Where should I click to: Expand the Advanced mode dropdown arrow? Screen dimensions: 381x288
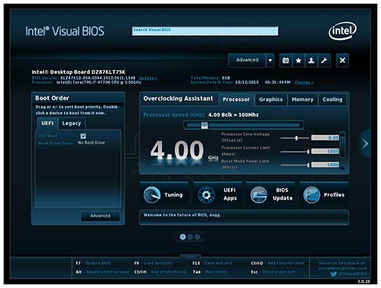[270, 61]
